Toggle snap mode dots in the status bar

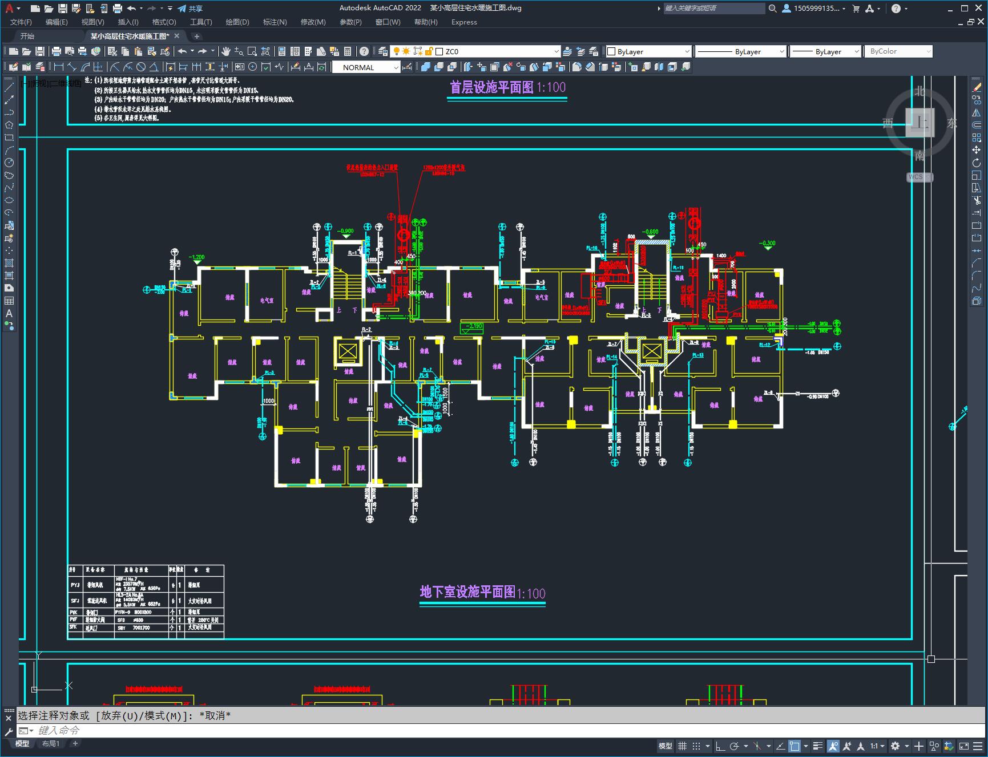point(696,746)
